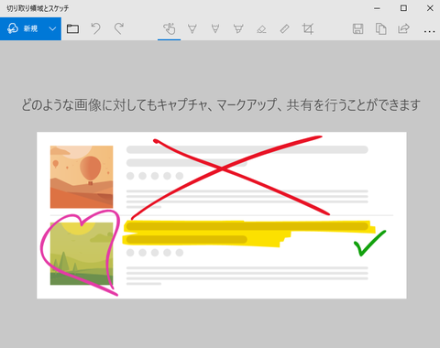Select the image crop tool

308,28
